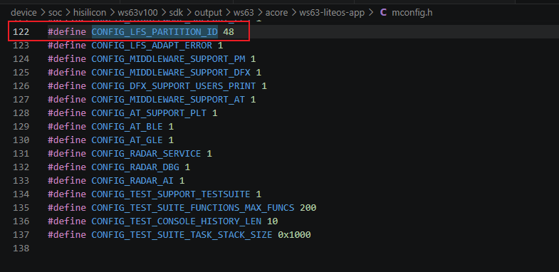Click the value 48 on line 122
Image resolution: width=559 pixels, height=272 pixels.
point(229,32)
